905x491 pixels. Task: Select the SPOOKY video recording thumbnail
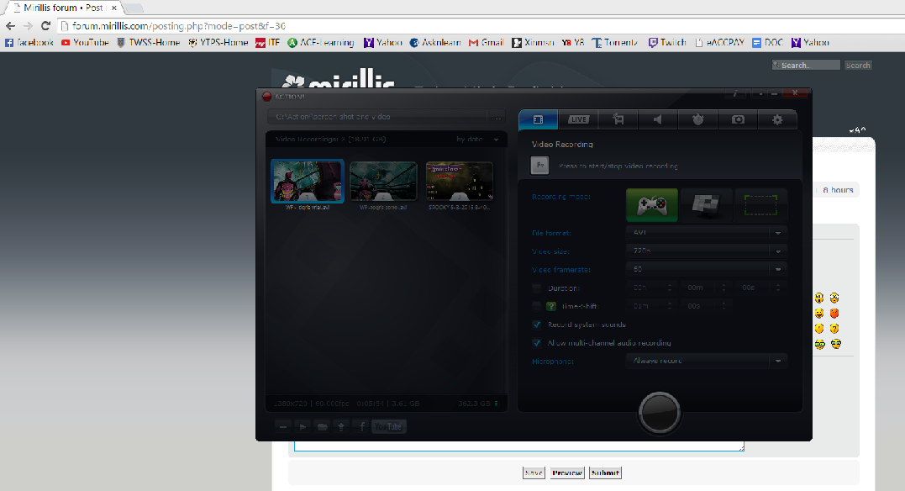459,181
